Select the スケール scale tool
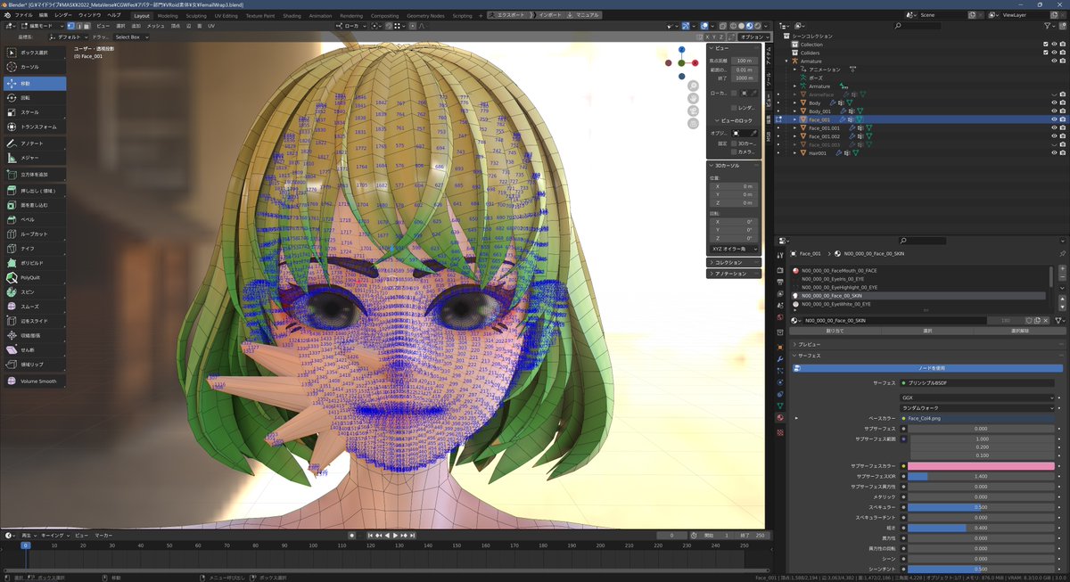Screen dimensions: 1070x582 click(34, 112)
